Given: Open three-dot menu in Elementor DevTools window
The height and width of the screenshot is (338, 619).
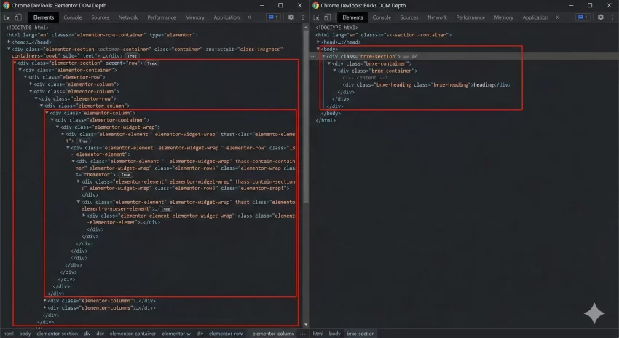Looking at the screenshot, I should point(303,17).
